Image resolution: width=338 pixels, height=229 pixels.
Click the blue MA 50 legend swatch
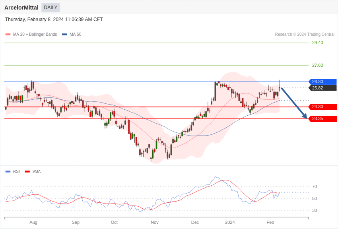pos(64,35)
